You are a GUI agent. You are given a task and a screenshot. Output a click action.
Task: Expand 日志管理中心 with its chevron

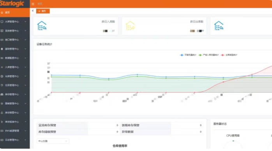(25, 140)
